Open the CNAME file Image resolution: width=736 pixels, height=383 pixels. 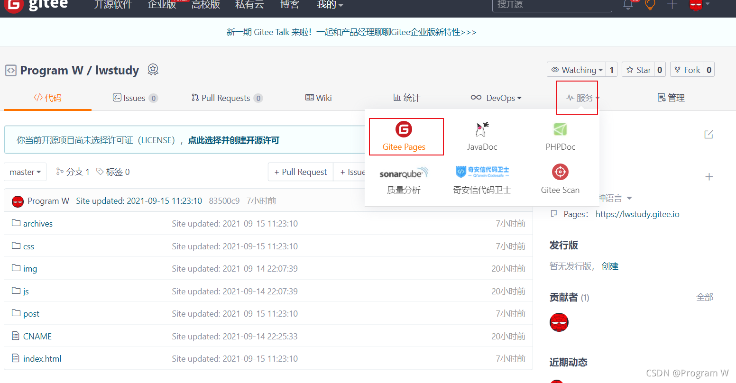pyautogui.click(x=37, y=336)
